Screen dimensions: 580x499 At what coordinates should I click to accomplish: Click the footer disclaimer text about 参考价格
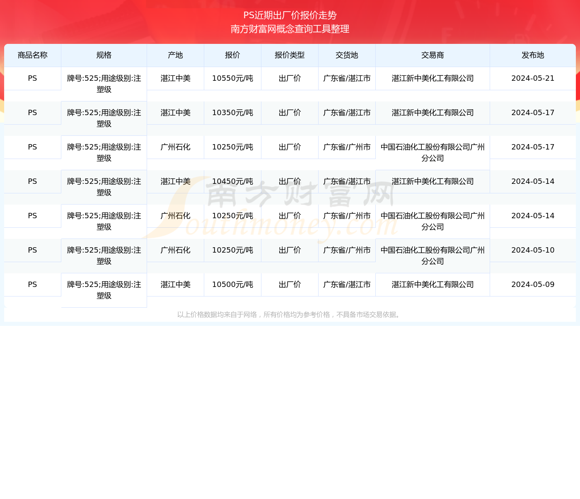point(290,314)
